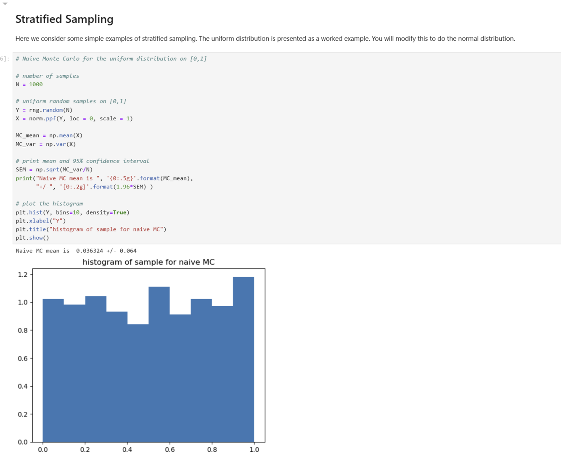Click the 'MC_var = np.var(X)' line
This screenshot has width=561, height=456.
pyautogui.click(x=46, y=144)
